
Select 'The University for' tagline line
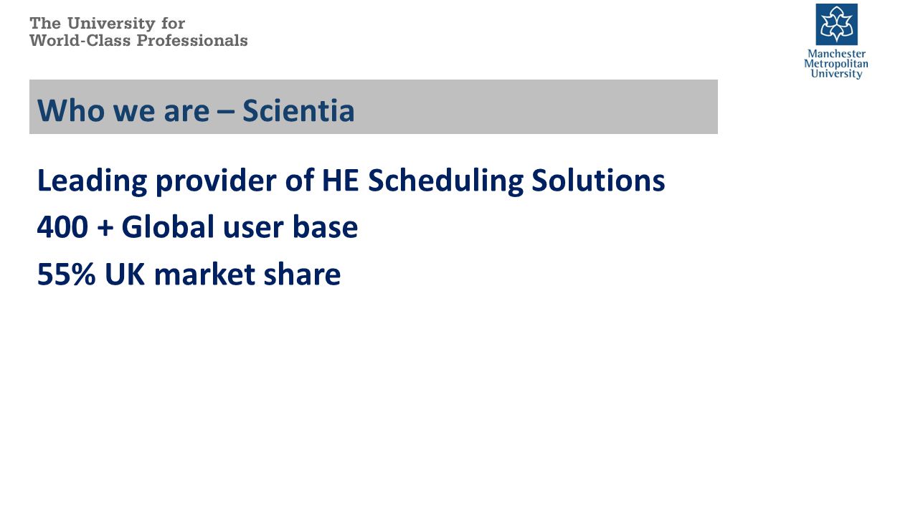point(108,24)
